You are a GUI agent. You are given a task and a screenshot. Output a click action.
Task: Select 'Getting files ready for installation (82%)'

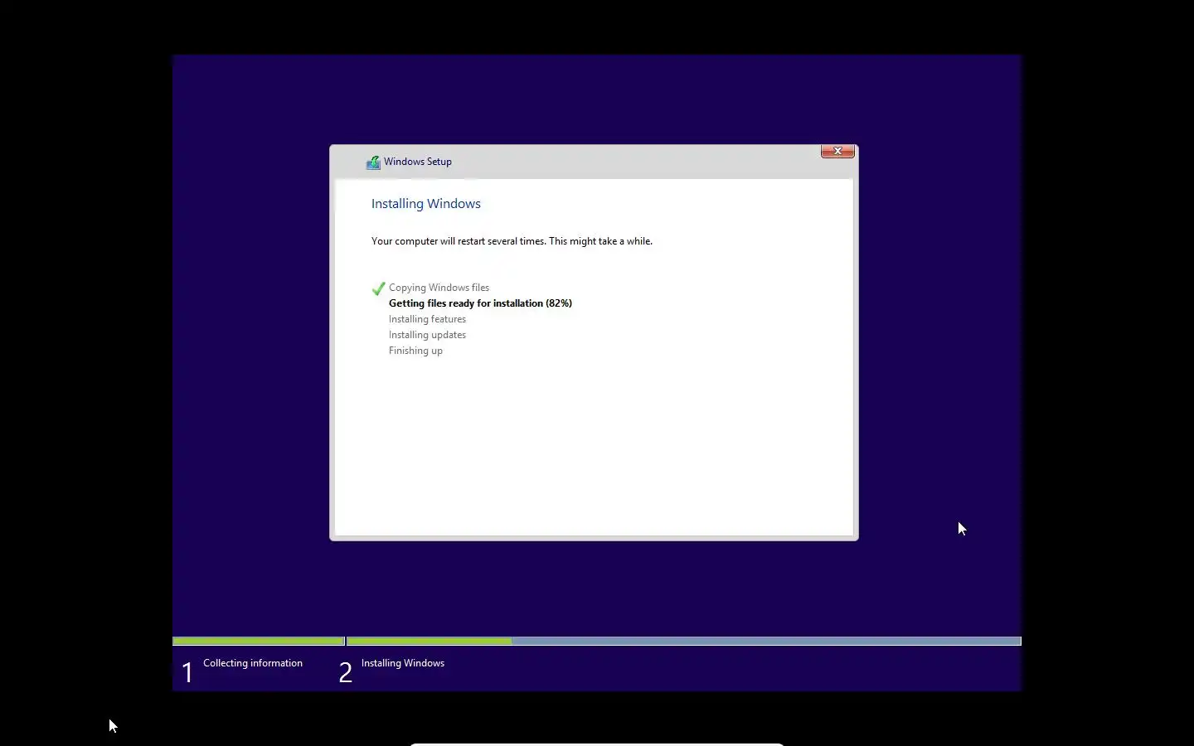[481, 303]
